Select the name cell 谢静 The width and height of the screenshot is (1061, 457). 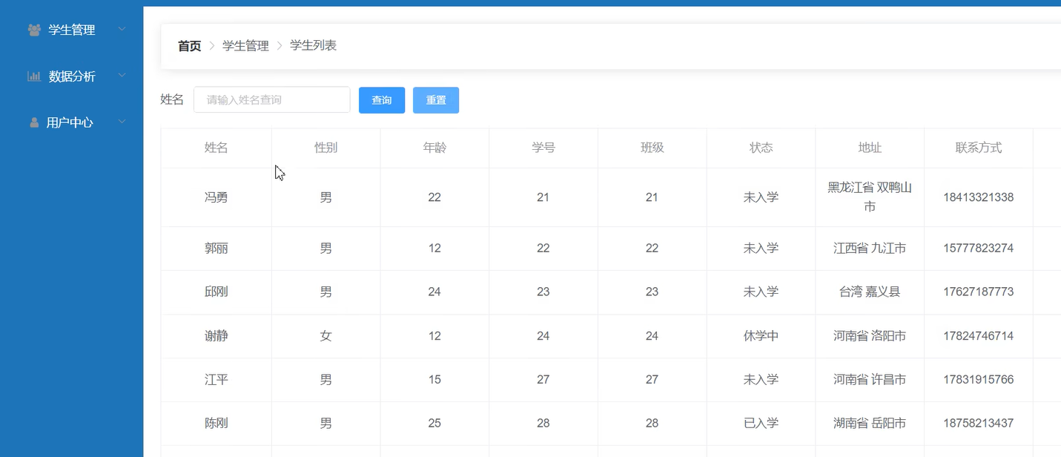217,335
